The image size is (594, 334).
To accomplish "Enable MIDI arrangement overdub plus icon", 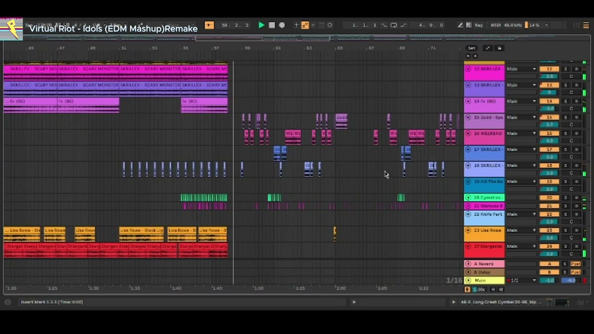I will click(297, 25).
